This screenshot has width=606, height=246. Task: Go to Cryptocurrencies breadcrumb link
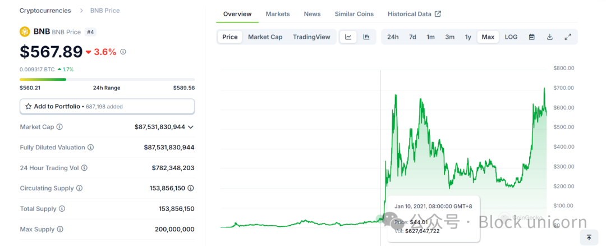pos(45,11)
